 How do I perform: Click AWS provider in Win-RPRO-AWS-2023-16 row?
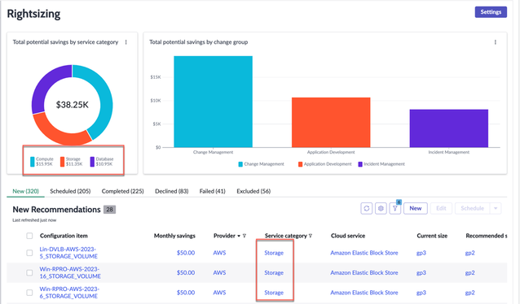pos(219,272)
